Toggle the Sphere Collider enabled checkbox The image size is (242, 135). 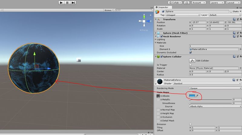click(x=162, y=57)
